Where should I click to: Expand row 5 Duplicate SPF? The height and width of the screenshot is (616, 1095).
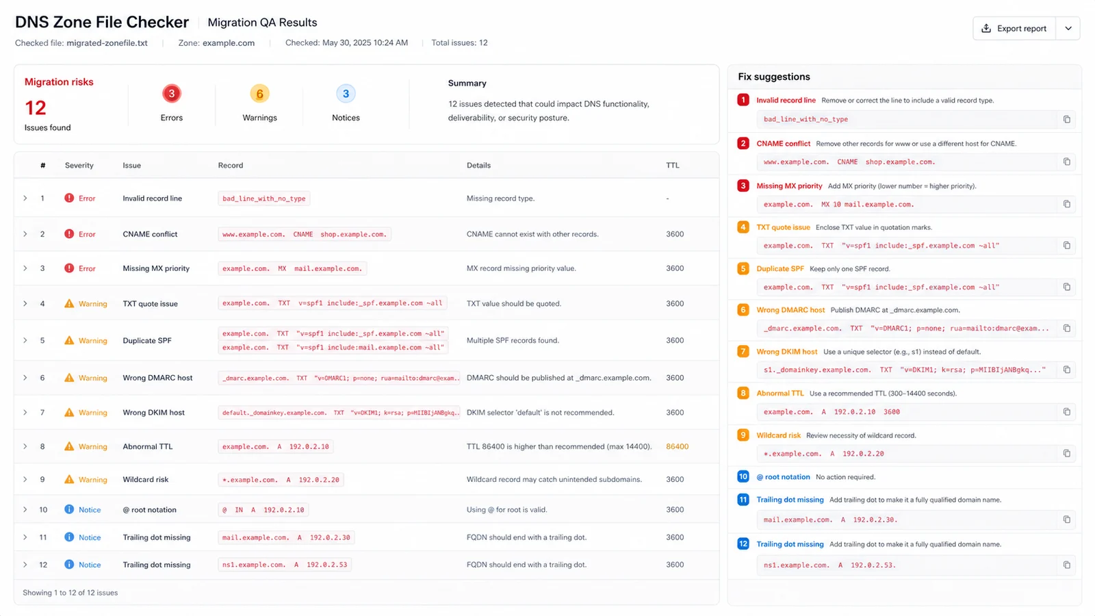point(25,340)
